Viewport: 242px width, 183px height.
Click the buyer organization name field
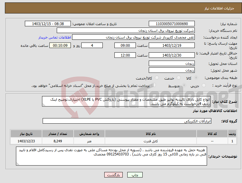[x=126, y=31]
